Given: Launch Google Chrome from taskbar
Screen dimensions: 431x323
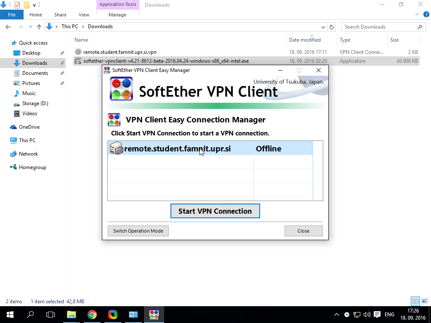Looking at the screenshot, I should coord(92,315).
